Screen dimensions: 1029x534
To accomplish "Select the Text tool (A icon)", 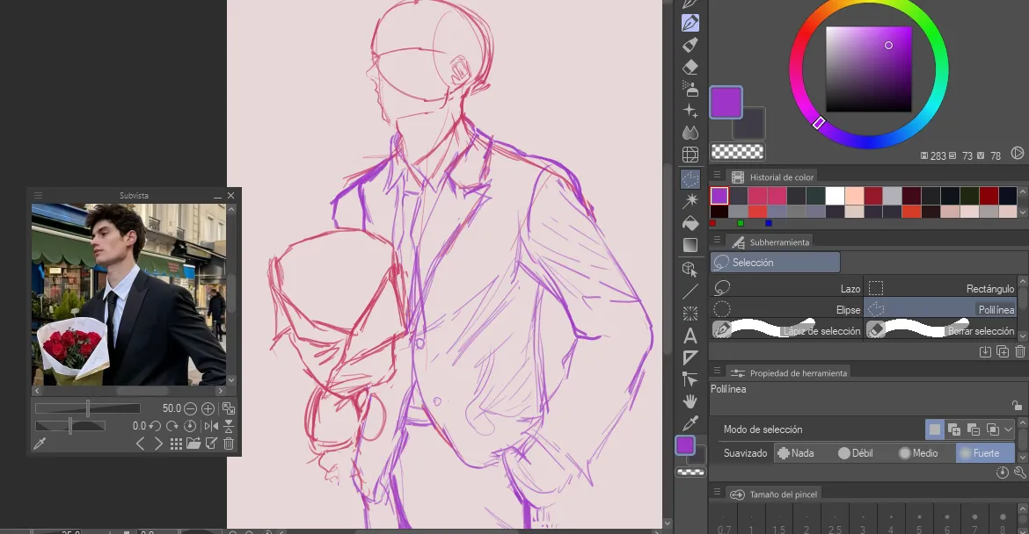I will [x=690, y=336].
